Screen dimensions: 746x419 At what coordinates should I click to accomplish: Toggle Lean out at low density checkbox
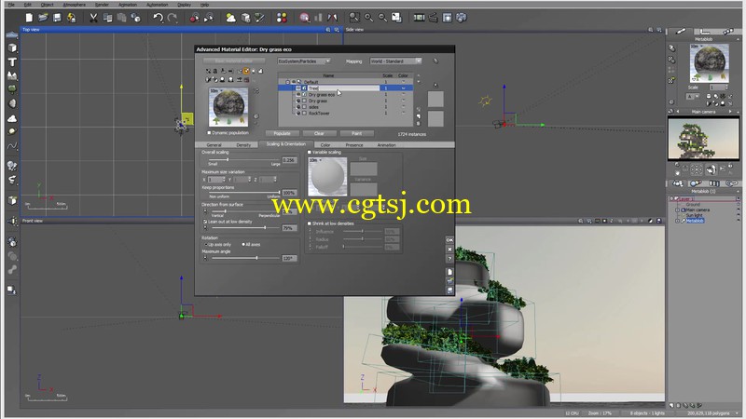pos(205,222)
